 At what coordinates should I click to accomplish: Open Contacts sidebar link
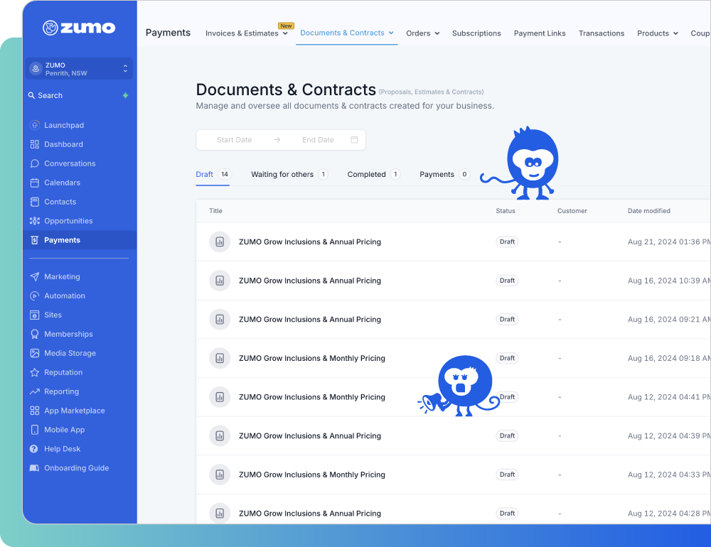point(60,202)
